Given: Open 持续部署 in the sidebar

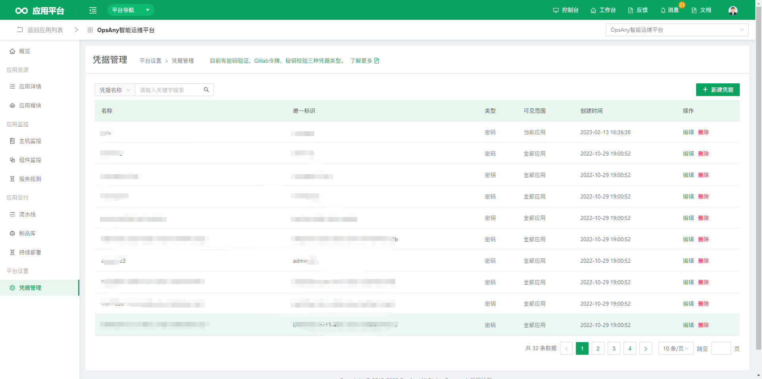Looking at the screenshot, I should [40, 252].
